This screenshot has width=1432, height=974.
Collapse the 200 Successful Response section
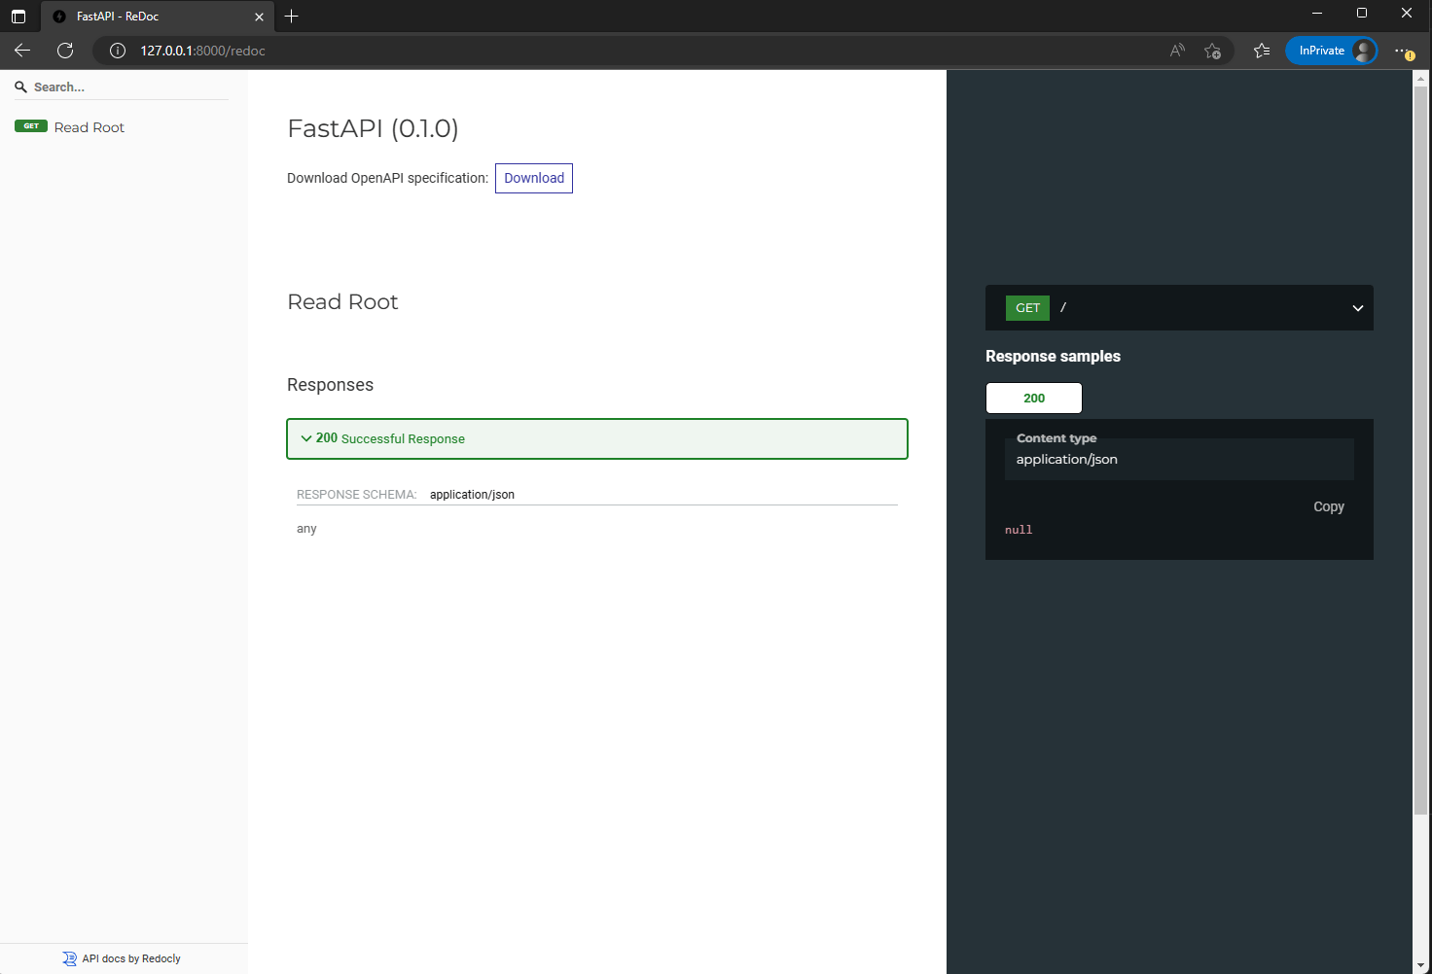point(597,438)
